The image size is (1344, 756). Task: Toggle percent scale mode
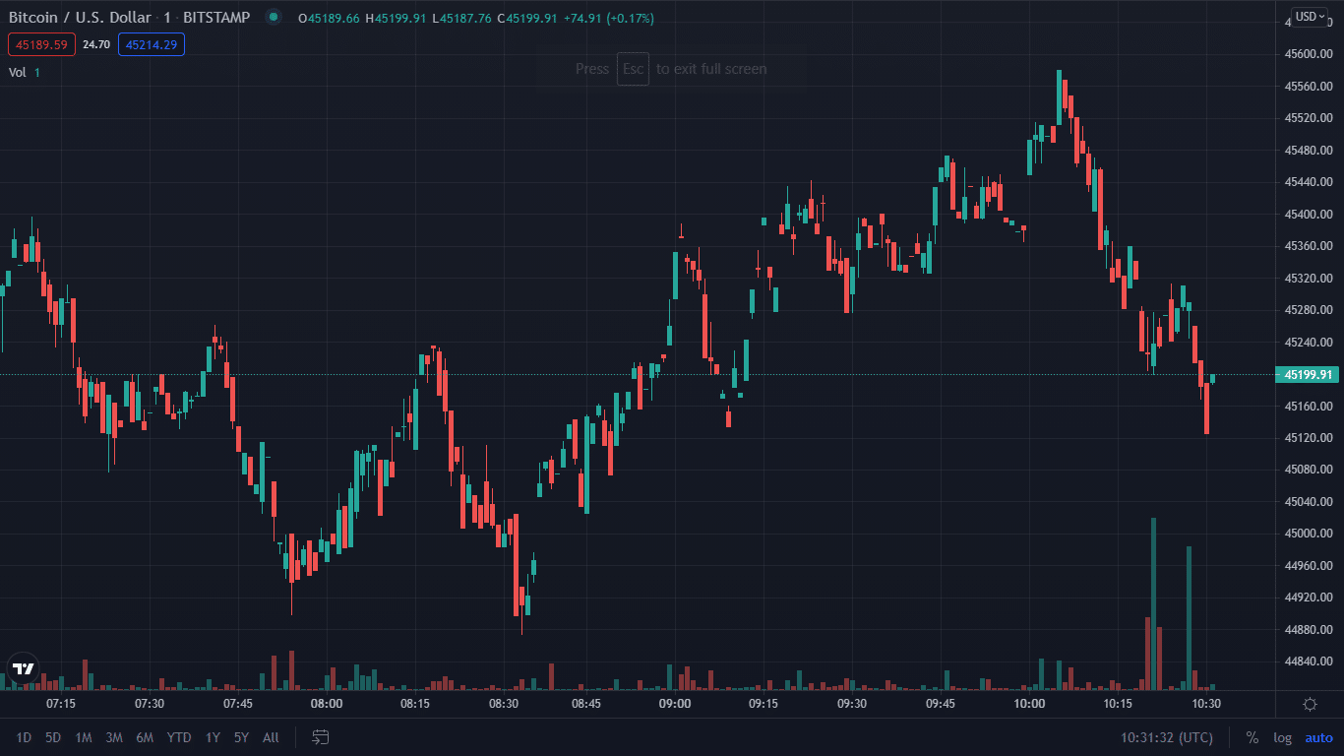click(1252, 737)
